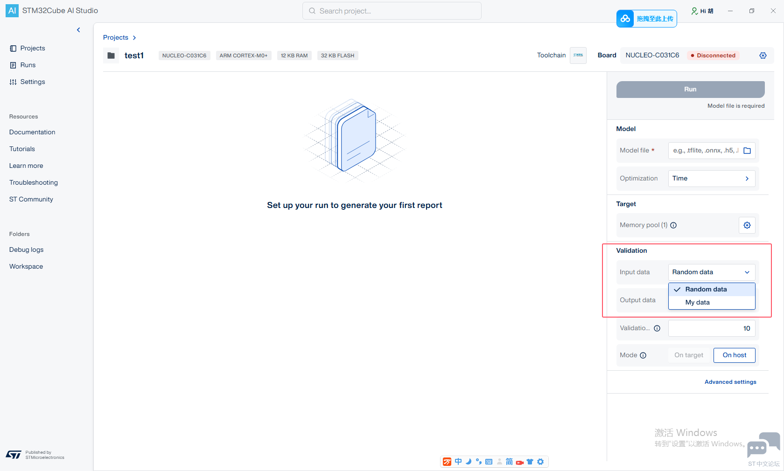Click the Toolchain icon button
The width and height of the screenshot is (784, 471).
tap(578, 55)
